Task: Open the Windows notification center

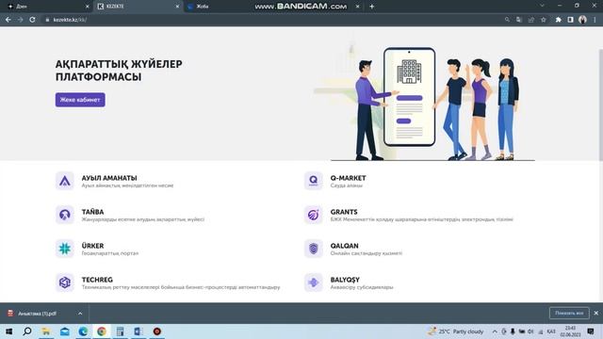Action: (591, 331)
